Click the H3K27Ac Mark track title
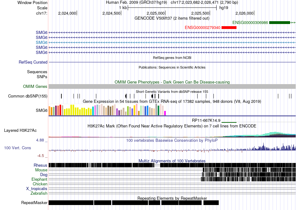The image size is (296, 210). pyautogui.click(x=172, y=126)
